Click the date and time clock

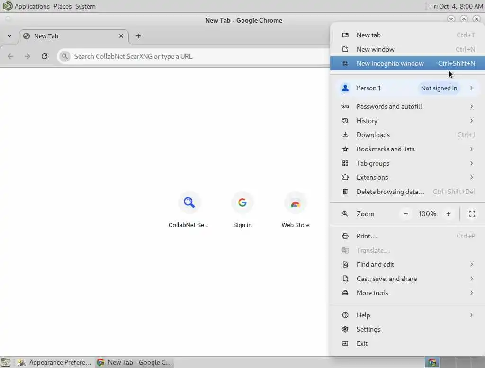(456, 6)
